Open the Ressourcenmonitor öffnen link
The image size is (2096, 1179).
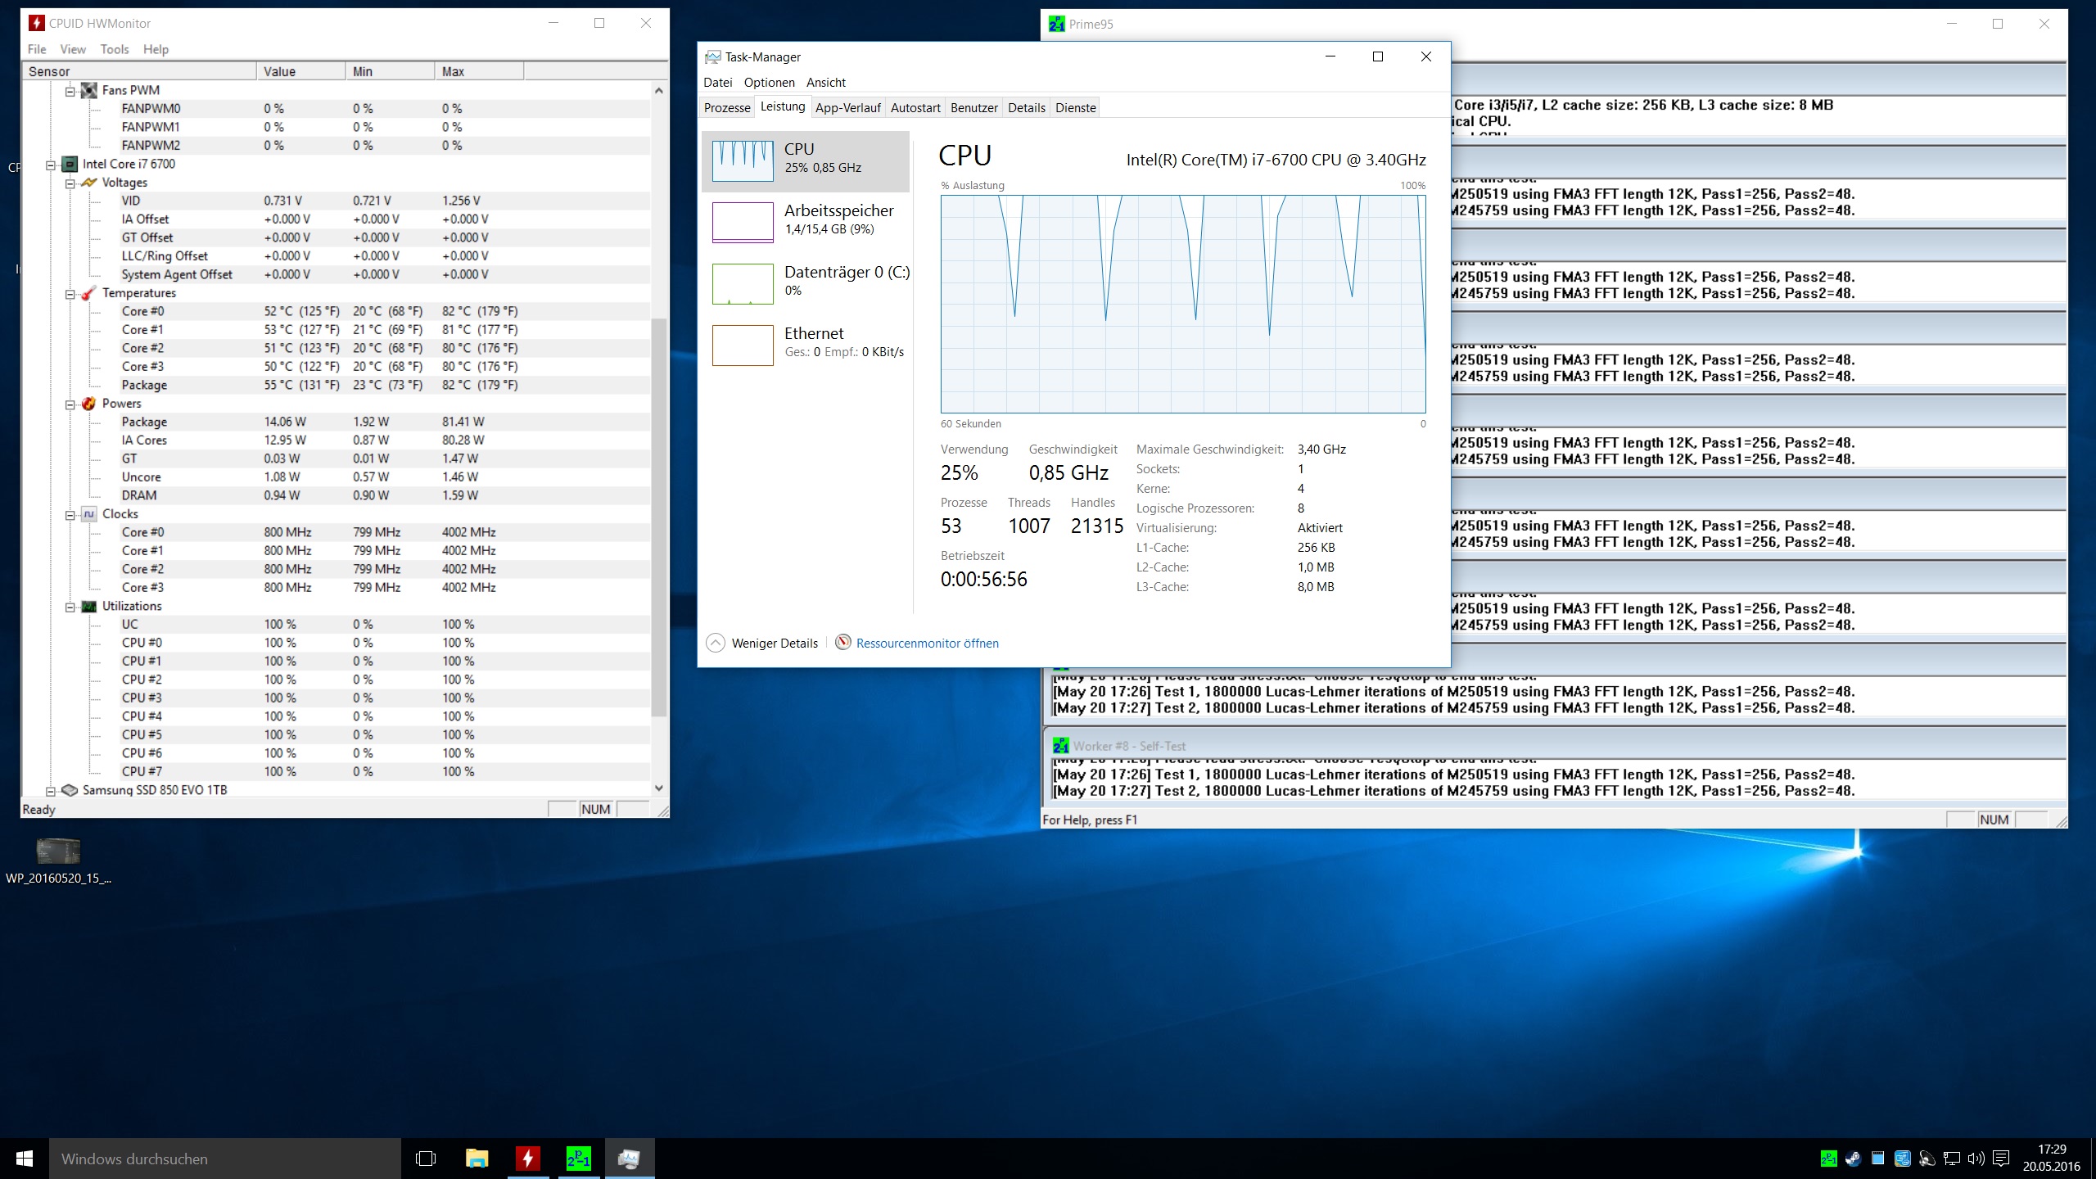coord(927,644)
